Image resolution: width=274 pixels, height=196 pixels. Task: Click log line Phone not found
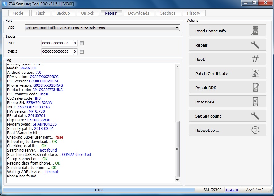pos(21,176)
